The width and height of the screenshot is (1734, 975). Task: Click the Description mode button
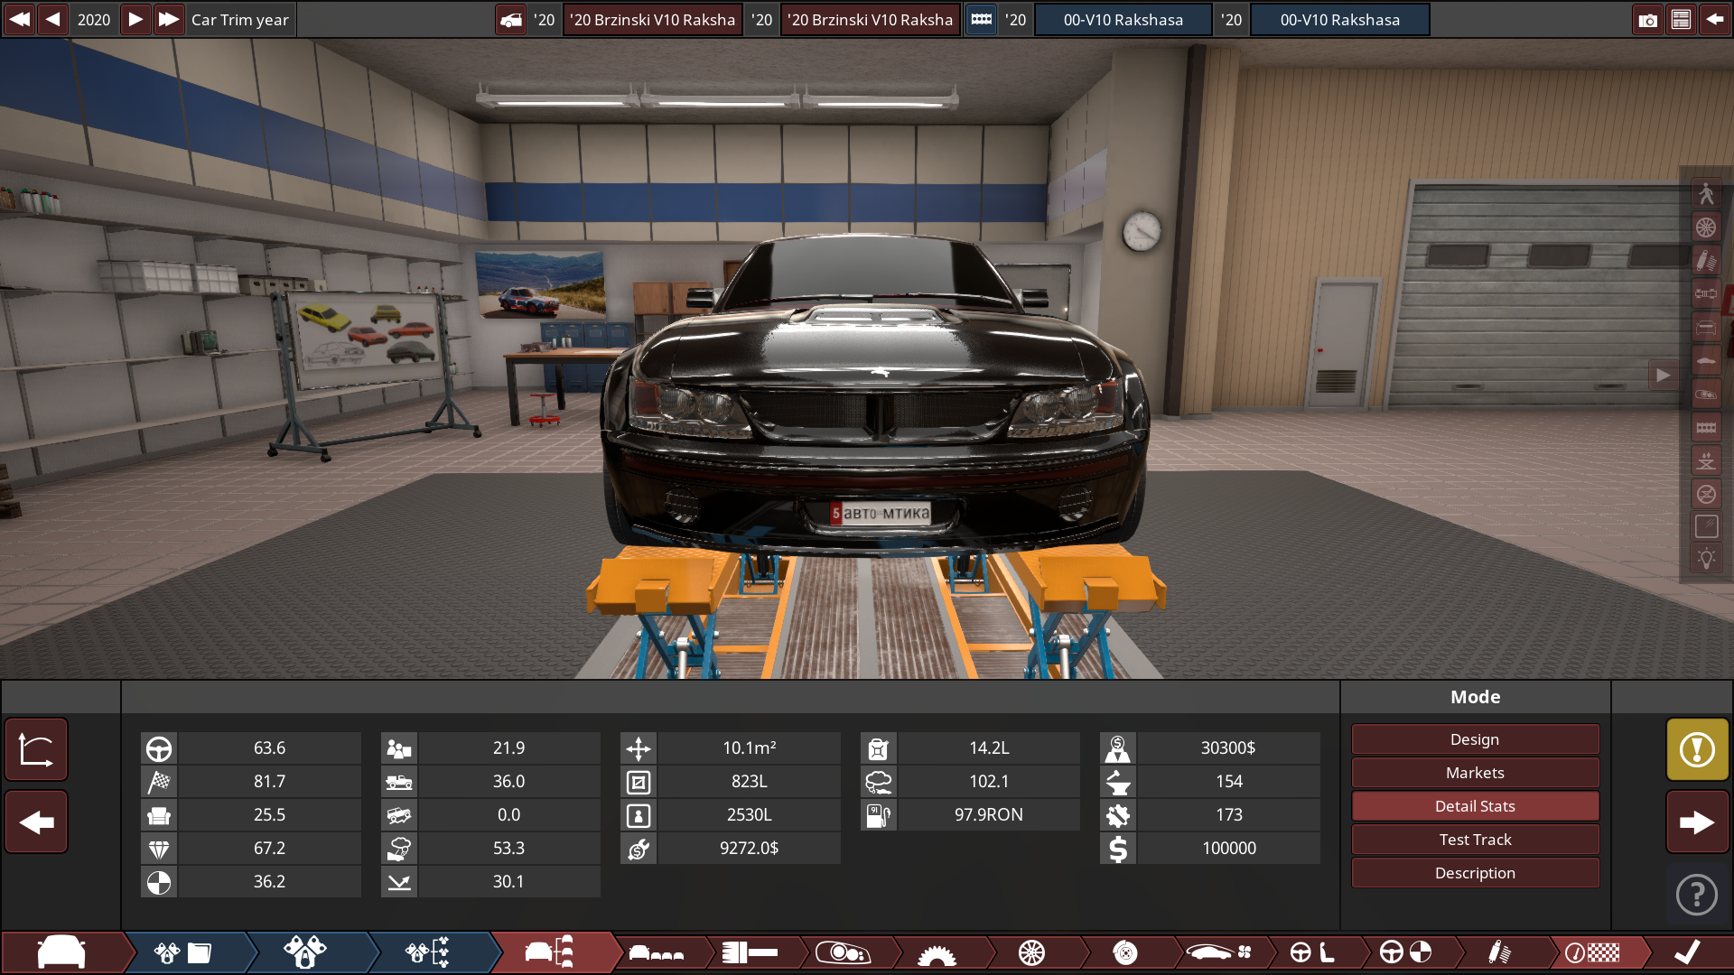[x=1475, y=873]
